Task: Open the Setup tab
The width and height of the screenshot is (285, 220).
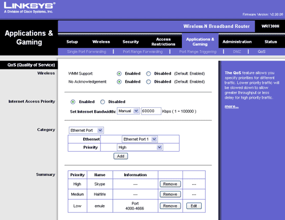Action: pyautogui.click(x=72, y=42)
